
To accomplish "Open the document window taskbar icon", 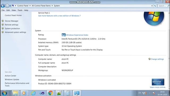I will coord(68,93).
